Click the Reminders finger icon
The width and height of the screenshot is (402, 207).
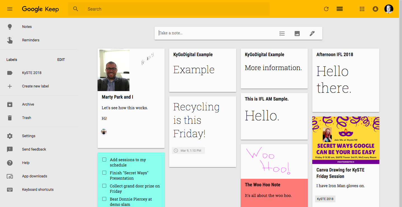tap(10, 40)
